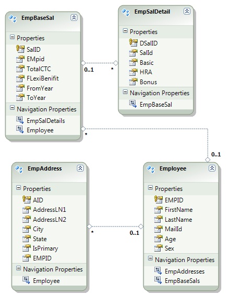Click the key icon beside EMPID in Employee
The width and height of the screenshot is (227, 295).
pos(158,200)
